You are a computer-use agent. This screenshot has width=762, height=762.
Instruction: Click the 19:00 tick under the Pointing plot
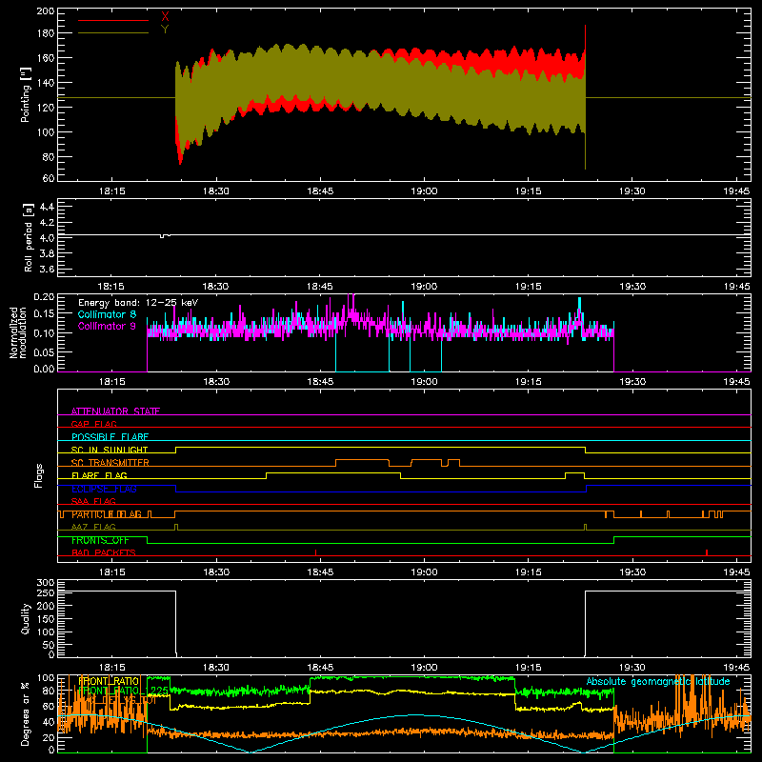click(424, 191)
